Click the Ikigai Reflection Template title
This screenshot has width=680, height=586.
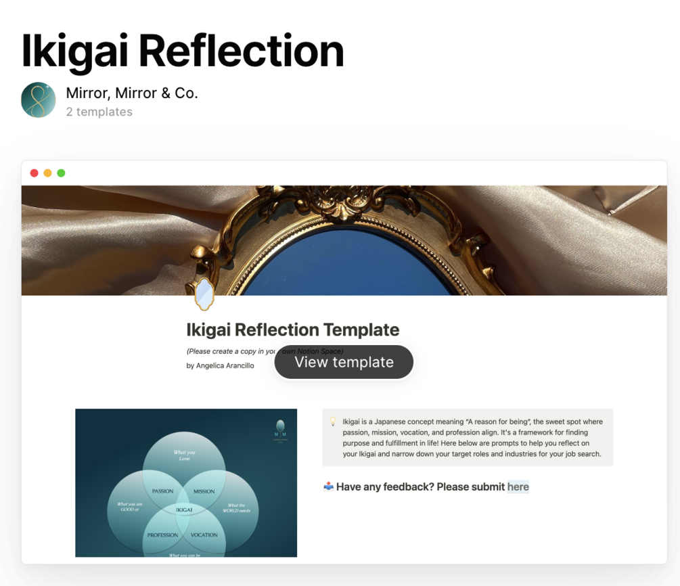293,330
